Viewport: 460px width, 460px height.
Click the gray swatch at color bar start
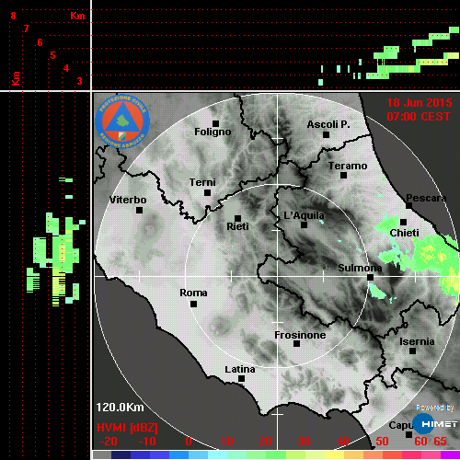tap(102, 454)
